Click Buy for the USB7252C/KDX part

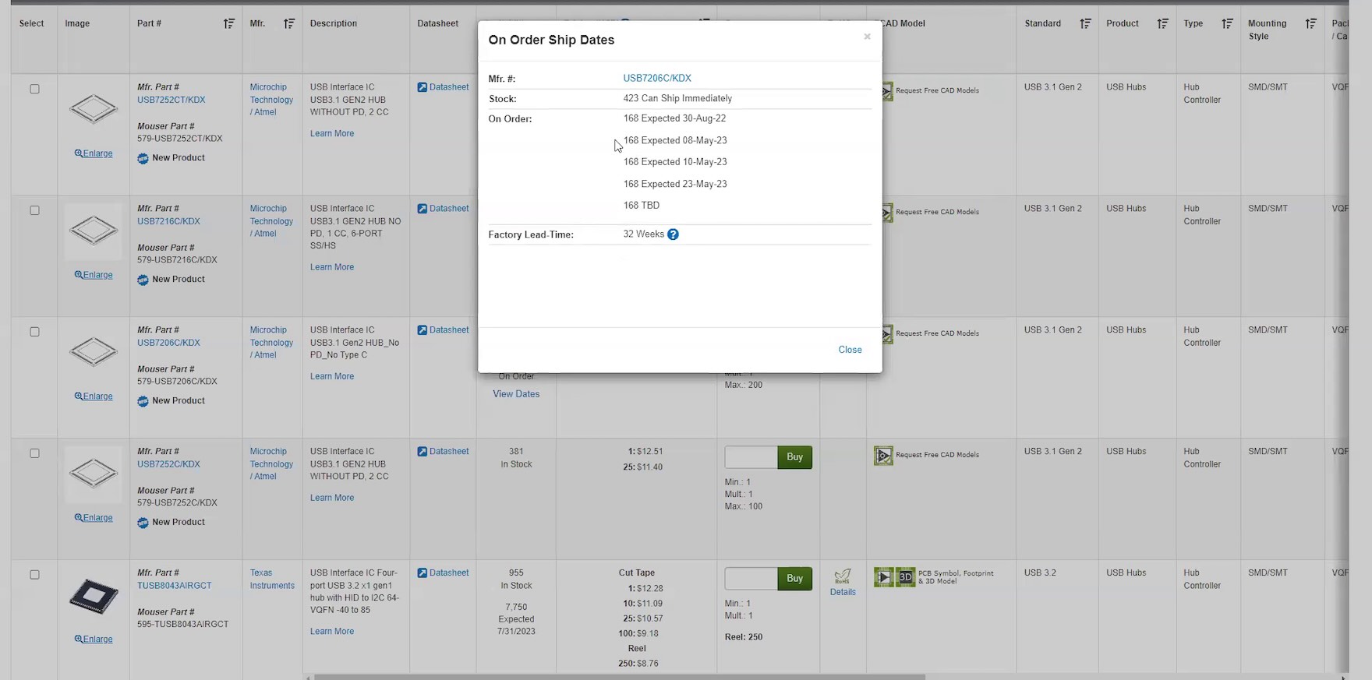pos(794,457)
